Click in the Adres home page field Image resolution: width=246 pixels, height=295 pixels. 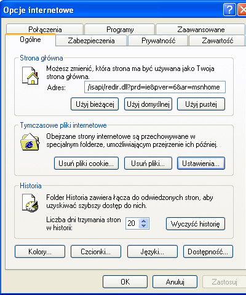tap(155, 87)
